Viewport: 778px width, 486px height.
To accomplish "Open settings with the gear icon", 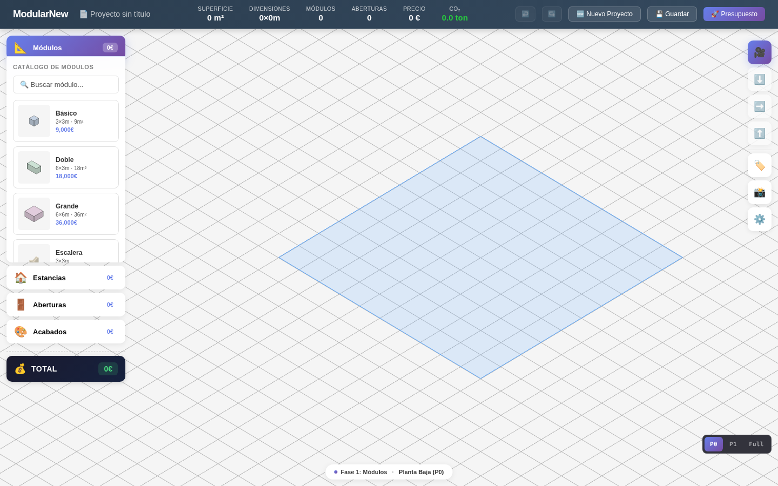I will coord(759,219).
